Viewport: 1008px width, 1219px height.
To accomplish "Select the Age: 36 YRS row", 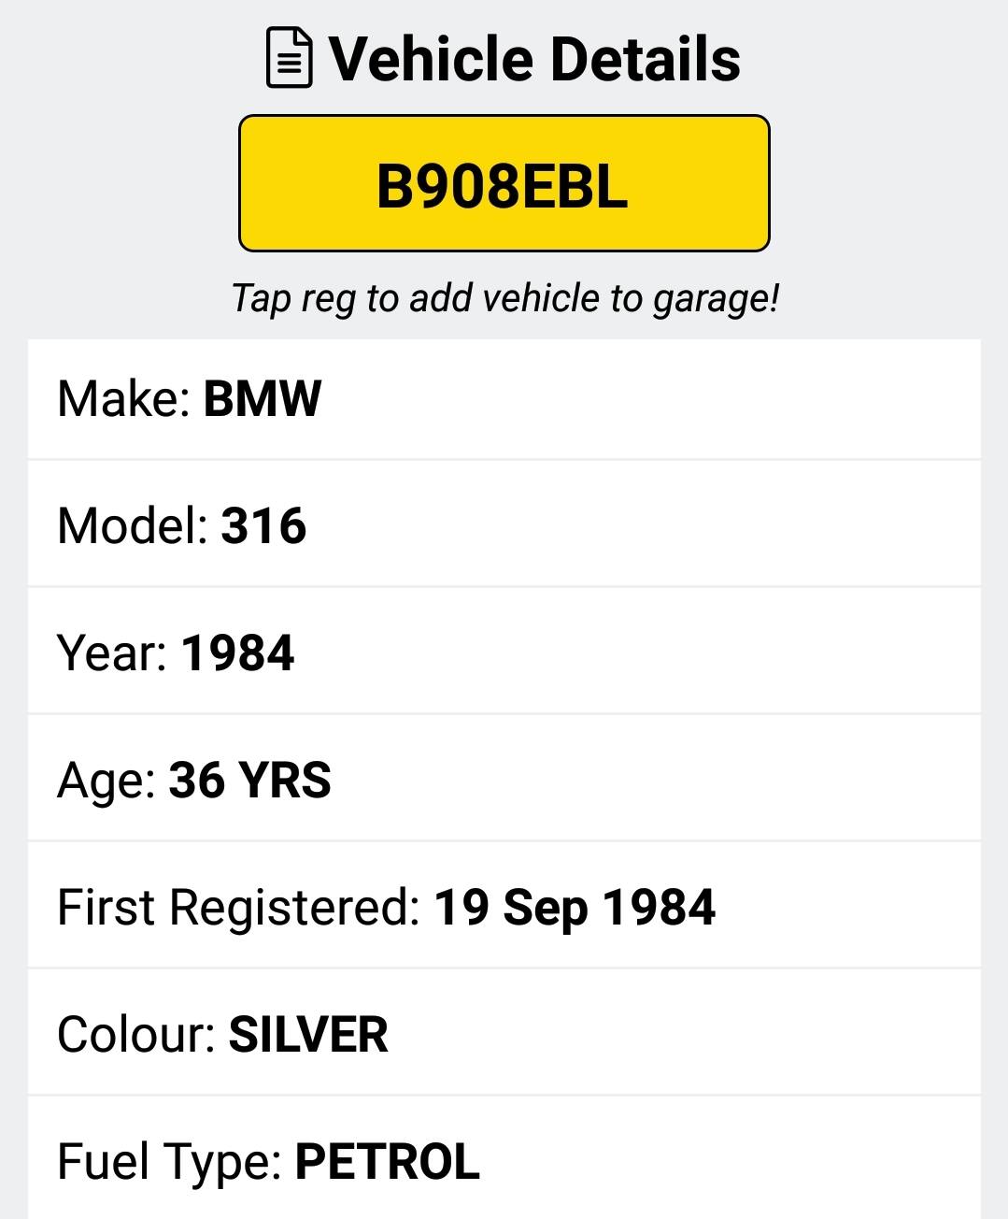I will pos(504,780).
